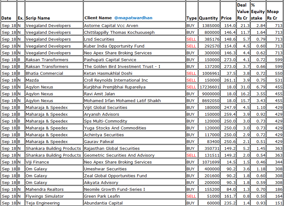Click SELL in Green Park Leafin row

coord(191,196)
